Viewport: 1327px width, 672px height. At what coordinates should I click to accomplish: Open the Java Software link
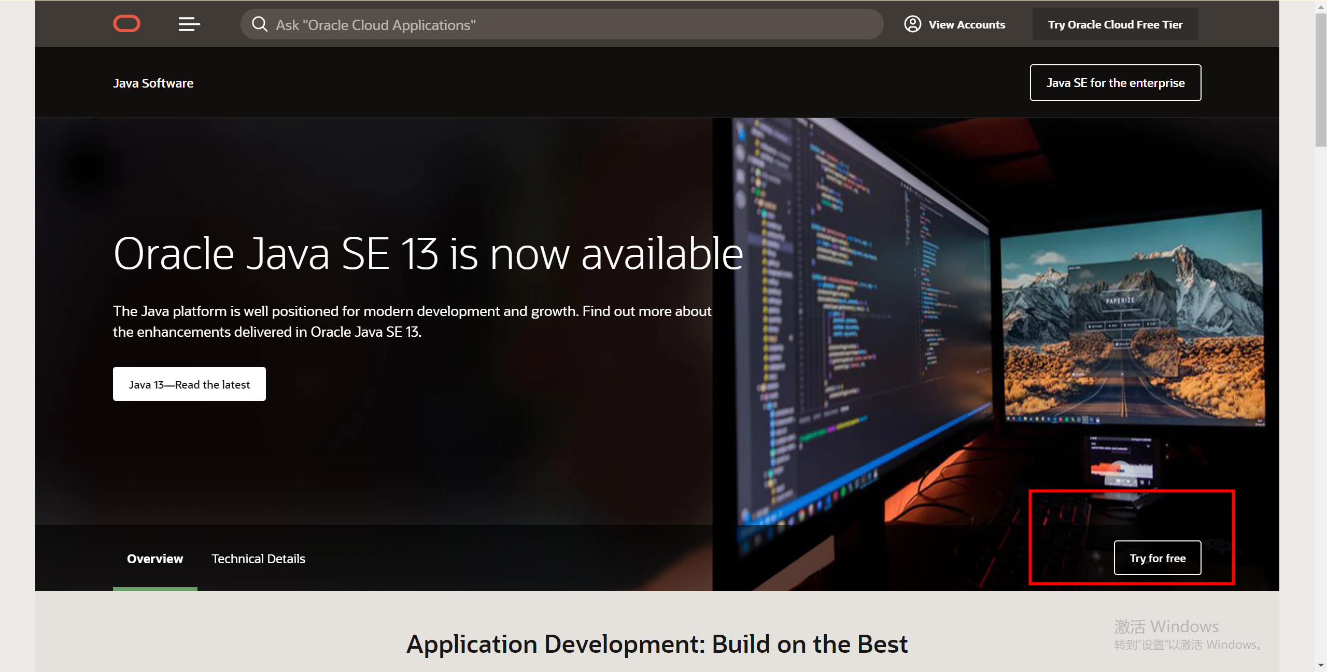coord(153,83)
